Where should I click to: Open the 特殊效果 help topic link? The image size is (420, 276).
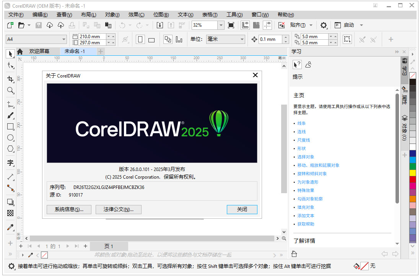click(x=306, y=190)
